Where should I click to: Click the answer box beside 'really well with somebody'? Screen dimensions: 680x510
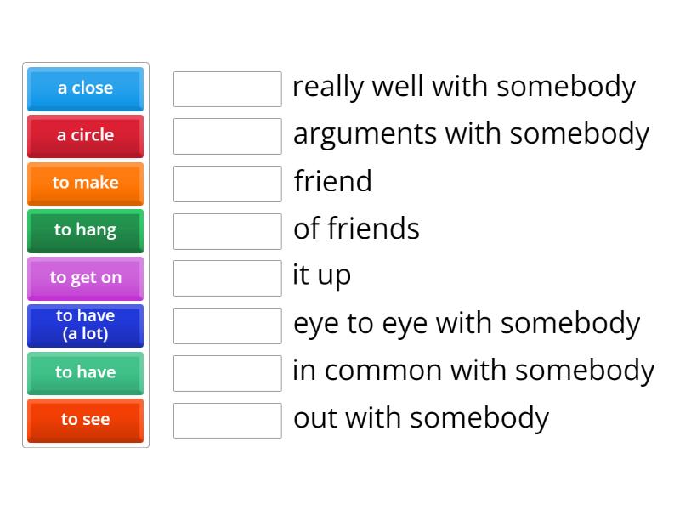coord(227,88)
